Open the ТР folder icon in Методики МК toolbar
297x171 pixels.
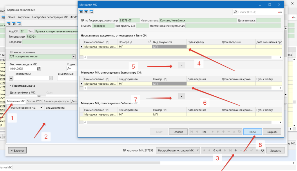coord(86,12)
